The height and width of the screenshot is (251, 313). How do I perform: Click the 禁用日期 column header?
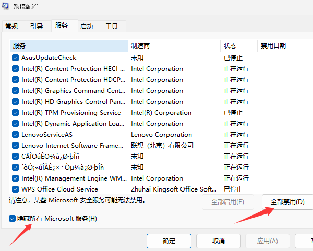[x=282, y=46]
